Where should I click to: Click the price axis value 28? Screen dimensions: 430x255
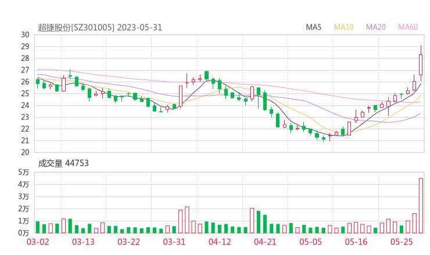[25, 59]
